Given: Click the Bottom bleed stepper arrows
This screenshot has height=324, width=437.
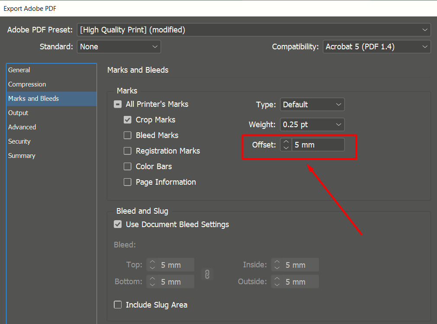Looking at the screenshot, I should pyautogui.click(x=152, y=282).
